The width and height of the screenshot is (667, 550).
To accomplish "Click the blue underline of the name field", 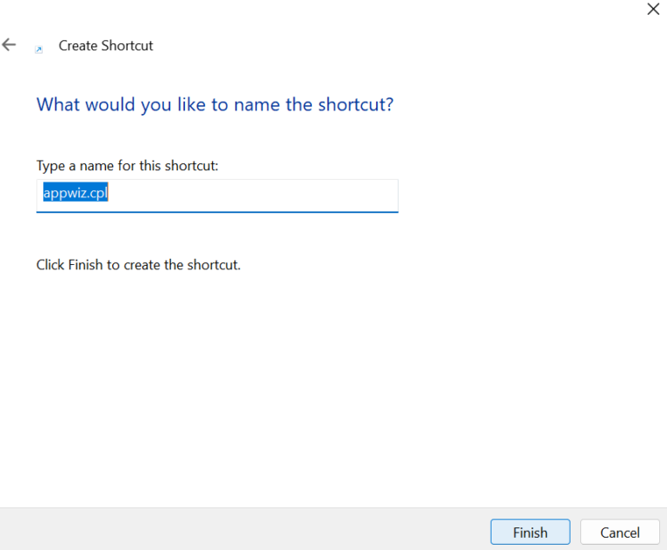I will 217,211.
